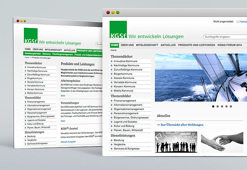Click 'Aktuelle Ausgabe' link under KGSt-Journal

tap(69, 141)
